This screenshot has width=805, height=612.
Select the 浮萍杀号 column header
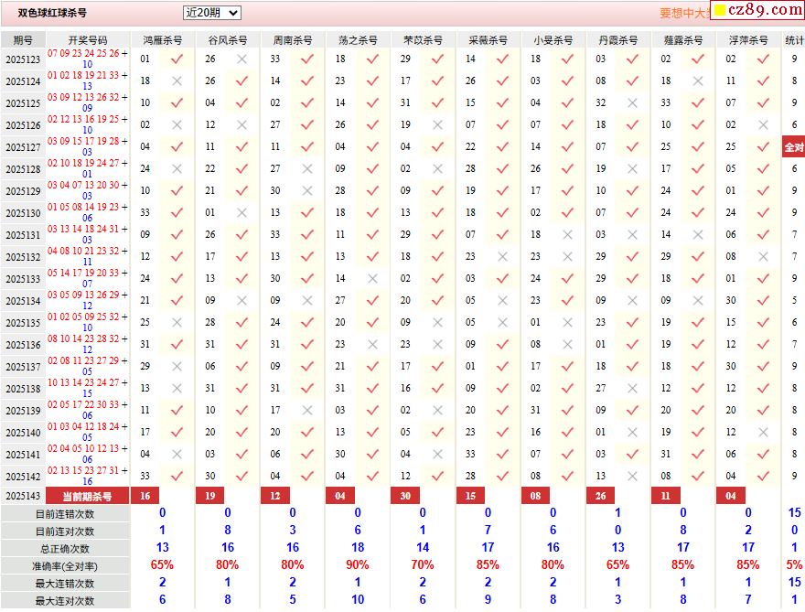click(748, 40)
